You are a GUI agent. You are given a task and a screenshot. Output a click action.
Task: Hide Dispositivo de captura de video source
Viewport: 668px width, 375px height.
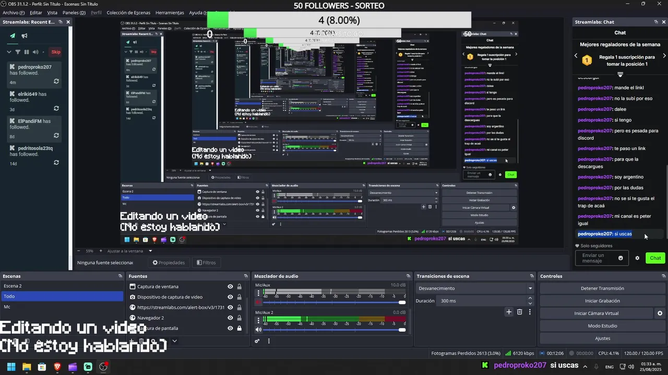(230, 297)
